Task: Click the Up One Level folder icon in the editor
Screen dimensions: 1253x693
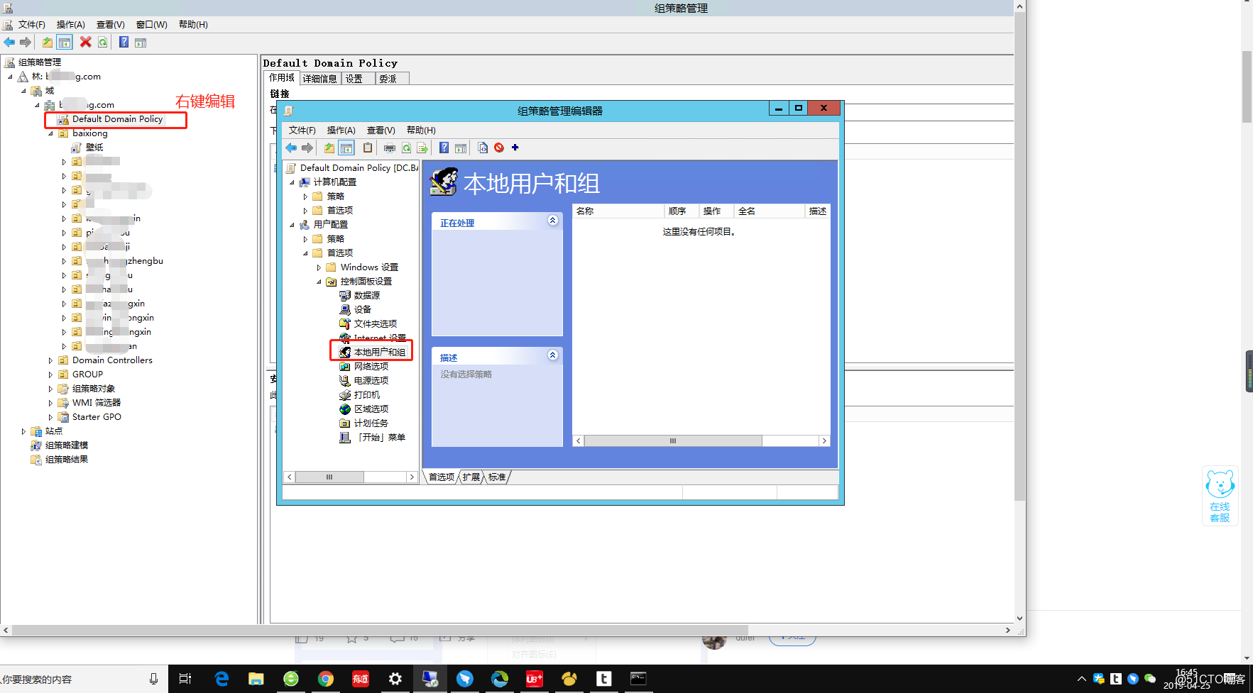Action: click(329, 148)
